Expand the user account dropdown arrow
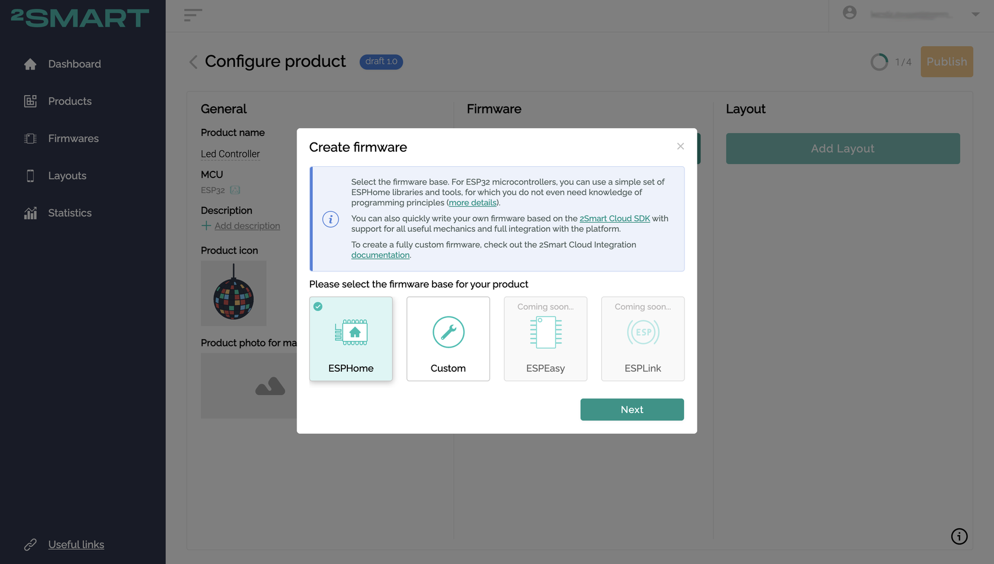The image size is (994, 564). (x=976, y=14)
